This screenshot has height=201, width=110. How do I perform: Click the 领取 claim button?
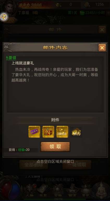(x=55, y=147)
